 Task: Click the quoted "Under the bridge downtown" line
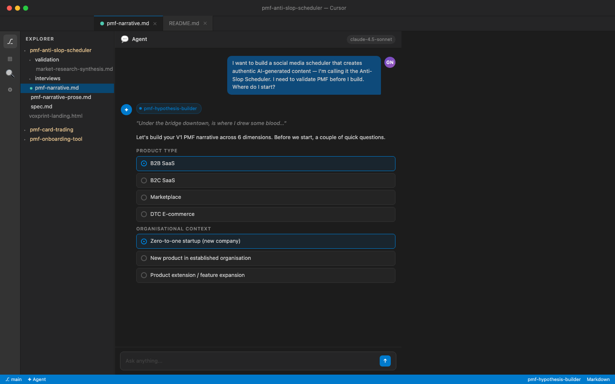(211, 123)
